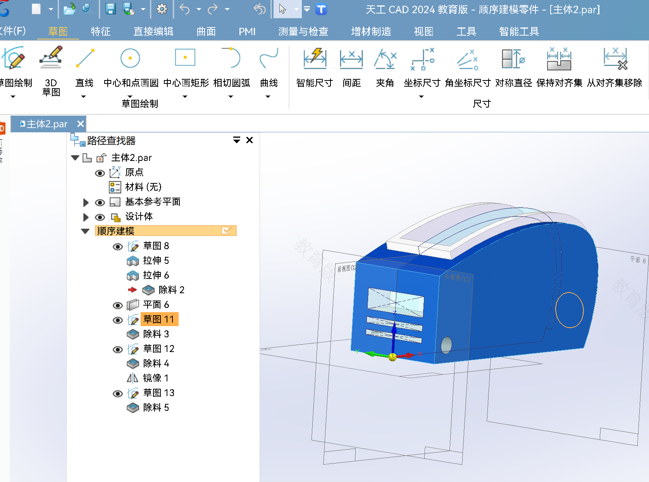Image resolution: width=649 pixels, height=482 pixels.
Task: Open the settings gear icon
Action: pos(162,9)
